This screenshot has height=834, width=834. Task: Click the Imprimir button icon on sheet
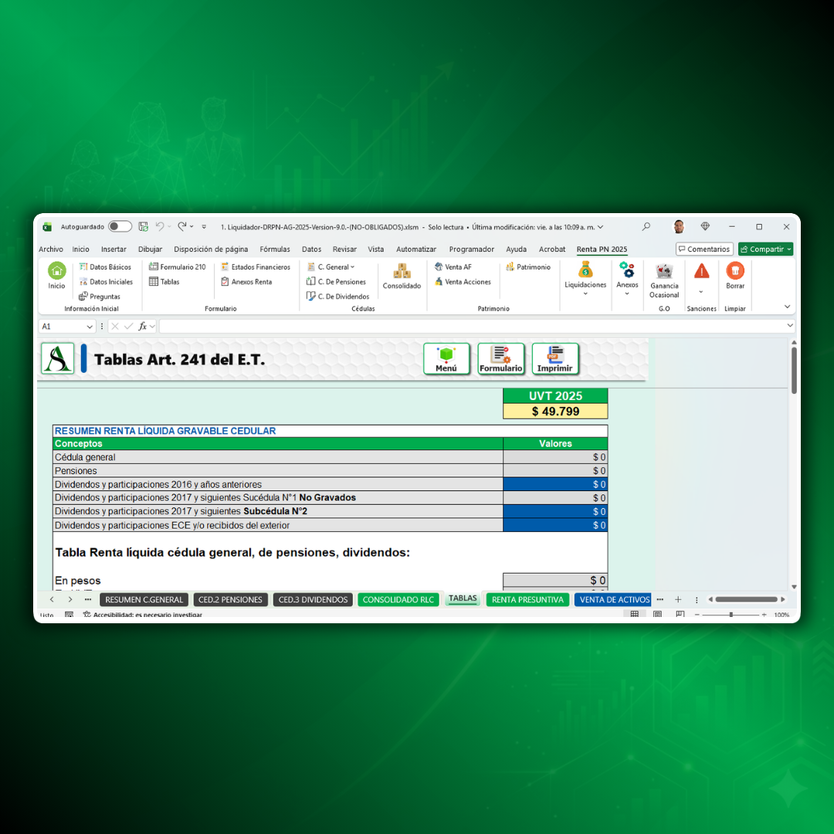click(x=555, y=358)
